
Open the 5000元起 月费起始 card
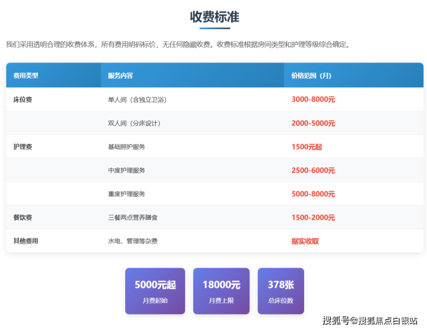tap(155, 291)
